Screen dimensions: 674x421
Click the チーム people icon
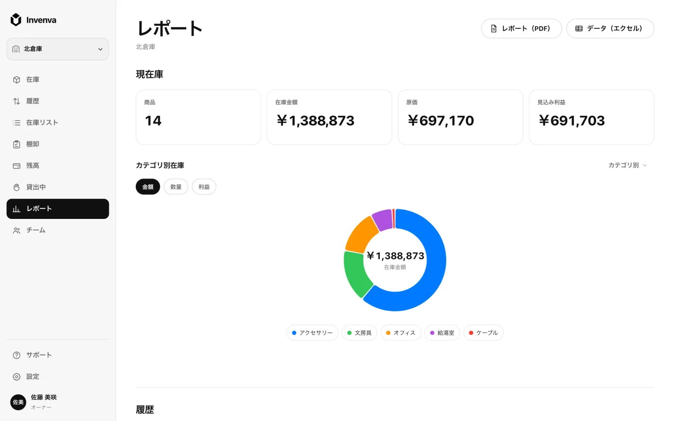coord(16,230)
